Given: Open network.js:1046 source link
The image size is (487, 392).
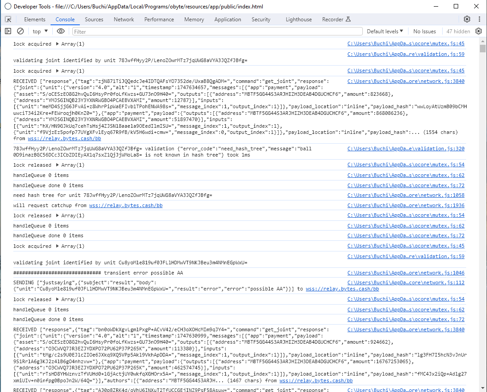Looking at the screenshot, I should [406, 273].
